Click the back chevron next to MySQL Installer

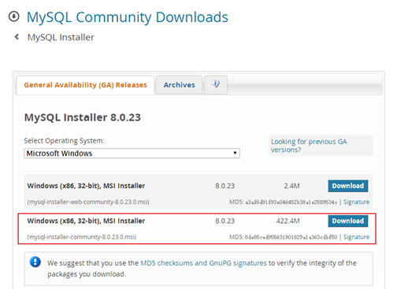(x=17, y=37)
